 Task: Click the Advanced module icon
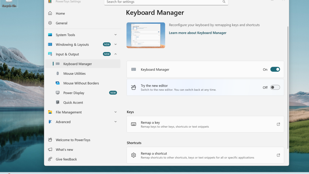click(x=50, y=122)
